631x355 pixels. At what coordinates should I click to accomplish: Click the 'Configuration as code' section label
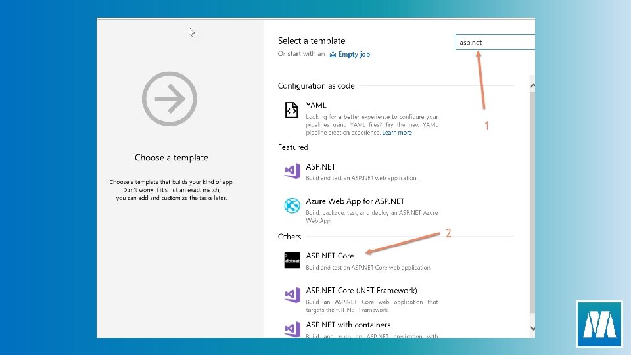pyautogui.click(x=316, y=86)
